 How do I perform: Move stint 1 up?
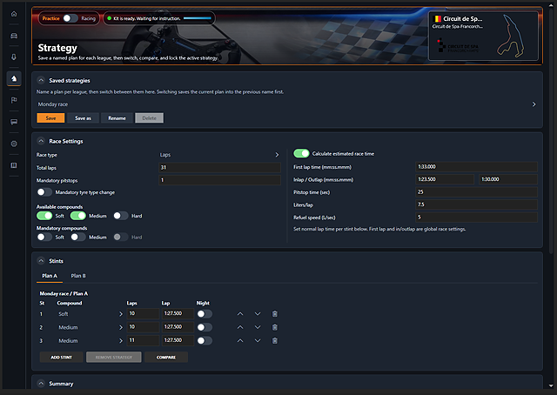point(240,314)
